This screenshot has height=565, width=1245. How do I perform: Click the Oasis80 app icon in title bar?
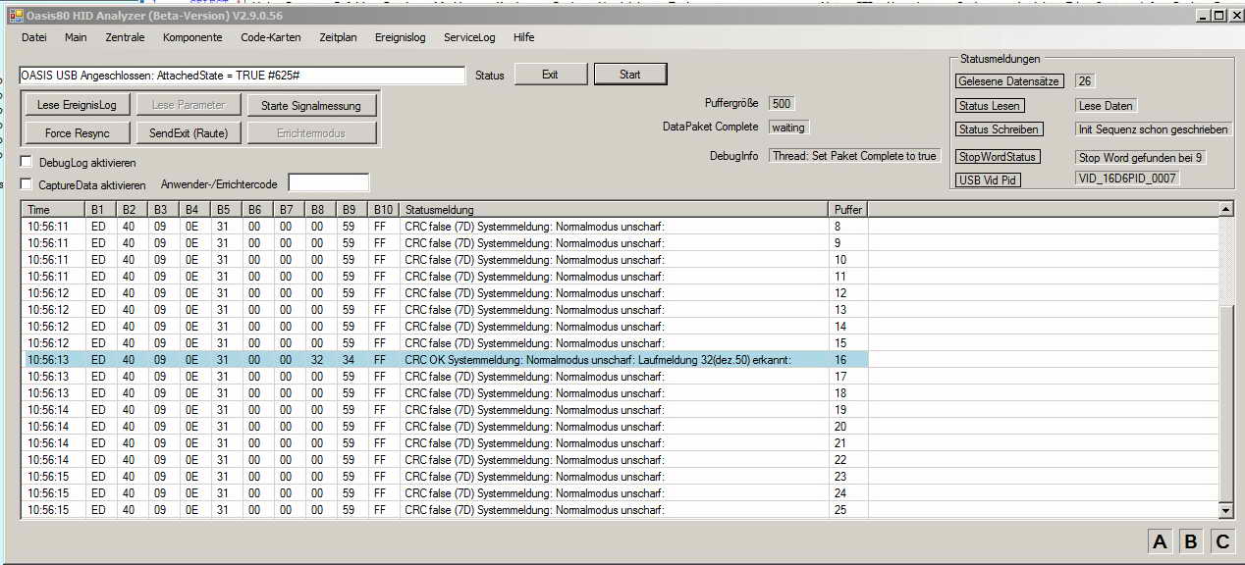(x=15, y=16)
